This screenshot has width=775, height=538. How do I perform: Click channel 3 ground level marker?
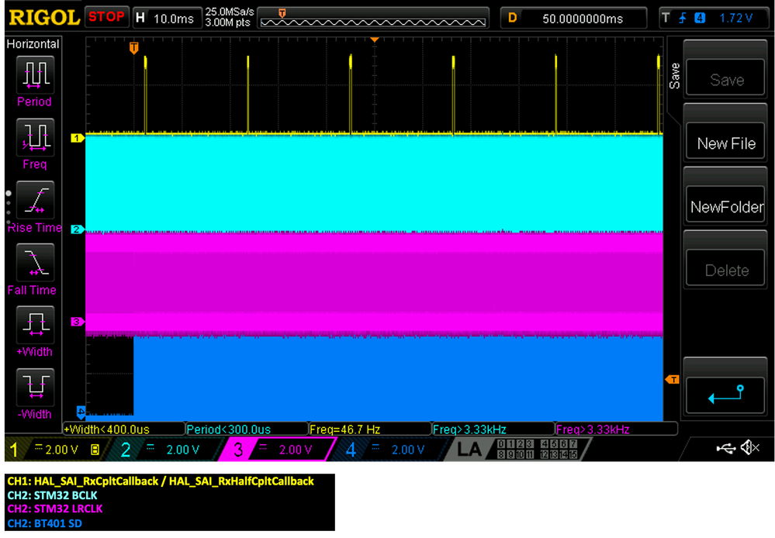77,322
